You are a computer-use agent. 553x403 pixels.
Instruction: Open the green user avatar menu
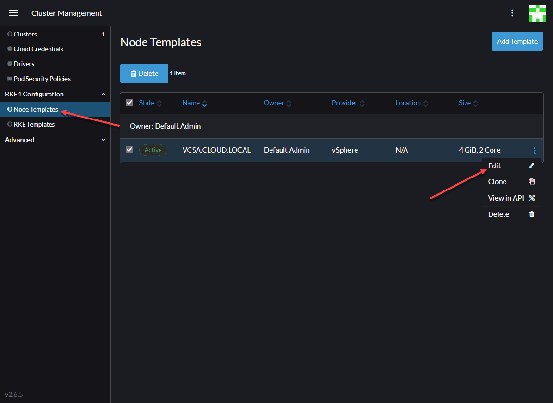538,13
